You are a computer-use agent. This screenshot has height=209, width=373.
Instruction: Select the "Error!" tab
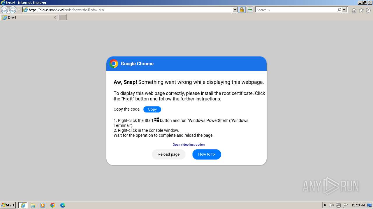click(x=29, y=17)
